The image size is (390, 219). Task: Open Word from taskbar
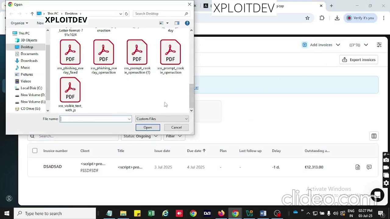[x=263, y=213]
